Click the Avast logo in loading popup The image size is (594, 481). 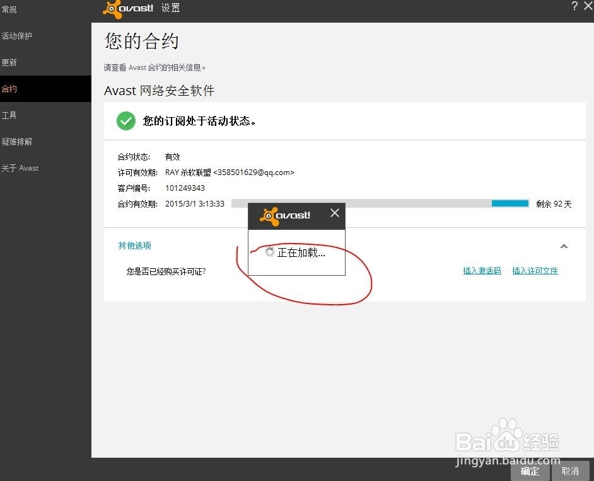pyautogui.click(x=285, y=216)
